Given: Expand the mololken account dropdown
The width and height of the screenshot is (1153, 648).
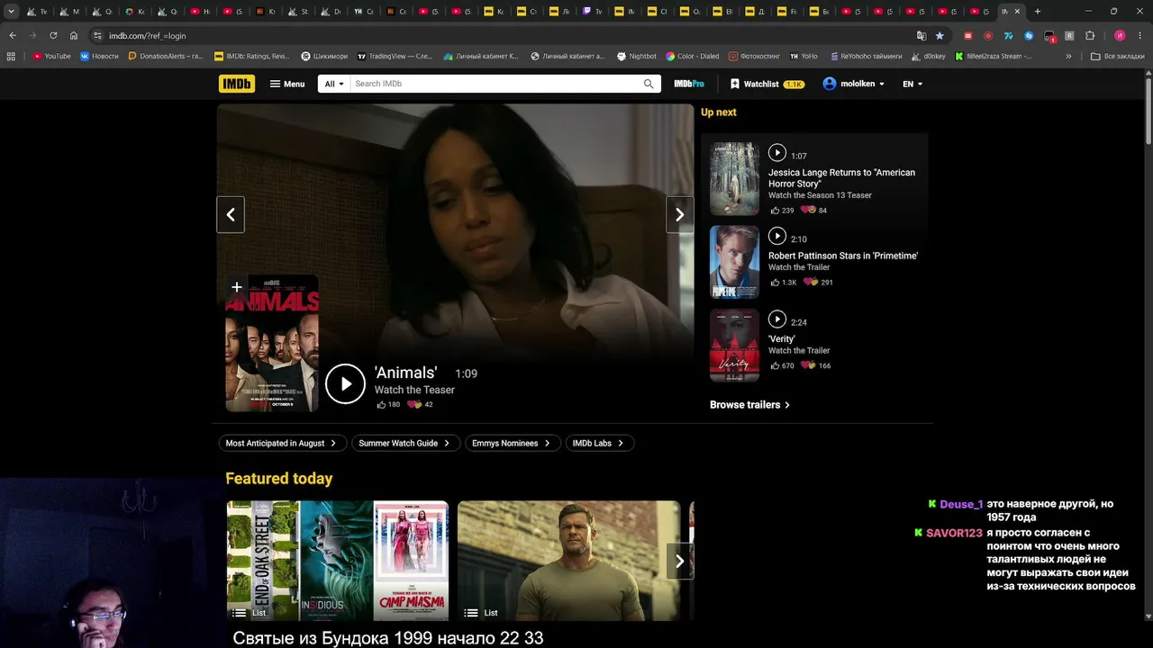Looking at the screenshot, I should pyautogui.click(x=853, y=84).
